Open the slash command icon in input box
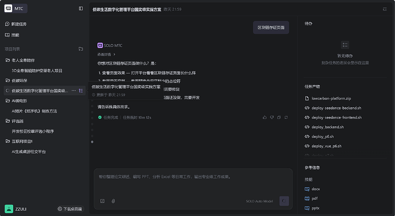The height and width of the screenshot is (216, 395). click(x=102, y=201)
